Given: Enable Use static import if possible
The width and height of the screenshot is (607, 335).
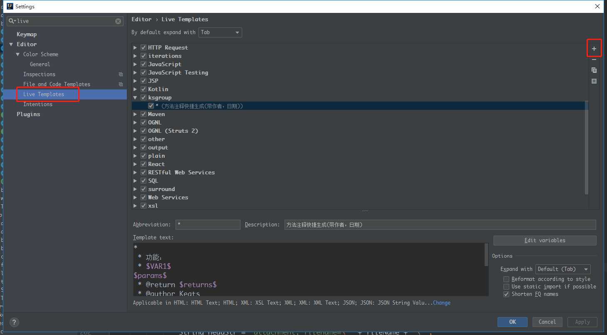Looking at the screenshot, I should (506, 287).
